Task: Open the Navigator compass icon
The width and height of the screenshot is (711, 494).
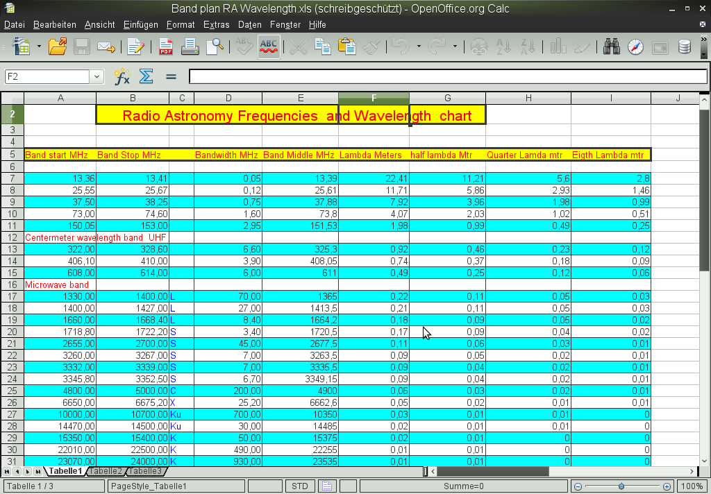Action: pyautogui.click(x=635, y=47)
